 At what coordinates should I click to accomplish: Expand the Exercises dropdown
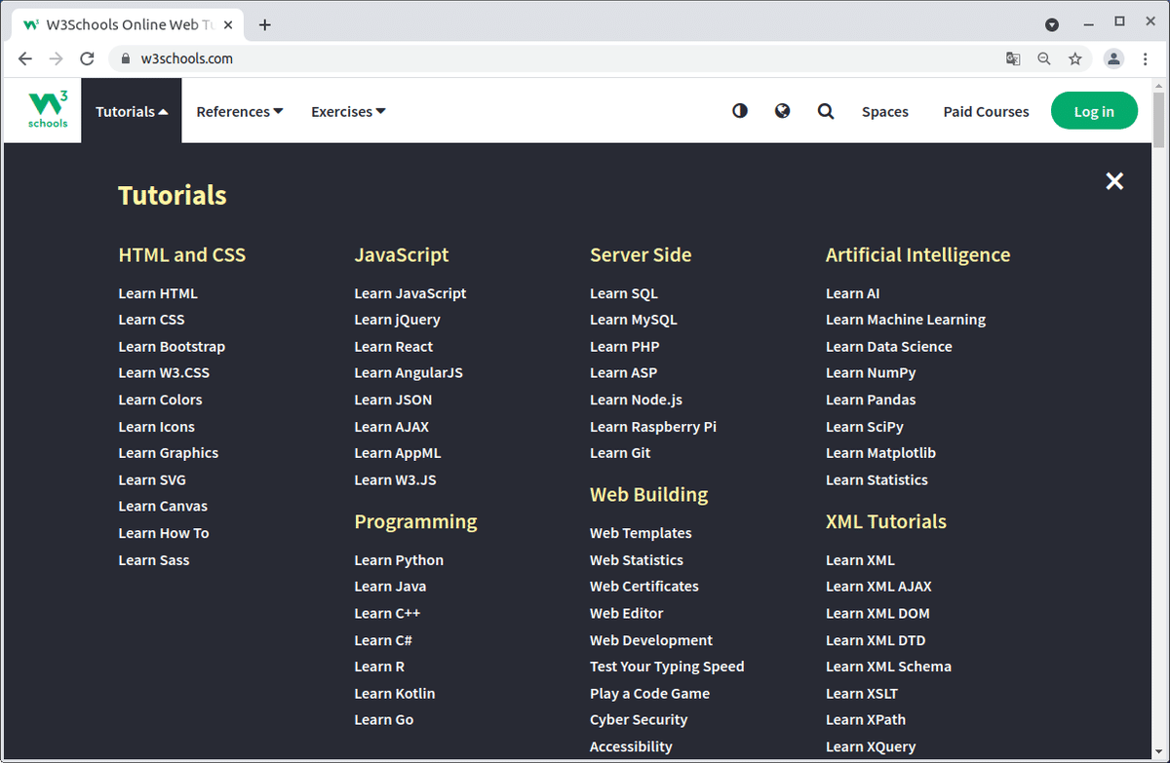pyautogui.click(x=348, y=112)
